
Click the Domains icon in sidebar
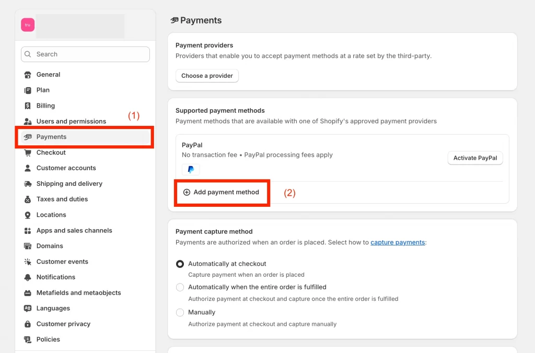click(28, 246)
